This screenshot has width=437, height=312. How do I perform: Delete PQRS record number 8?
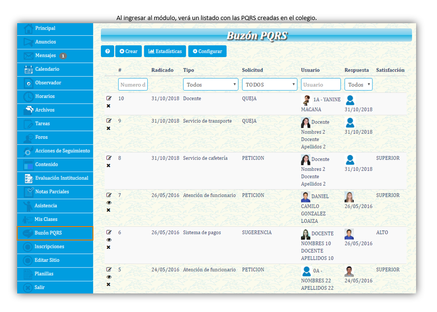[108, 165]
